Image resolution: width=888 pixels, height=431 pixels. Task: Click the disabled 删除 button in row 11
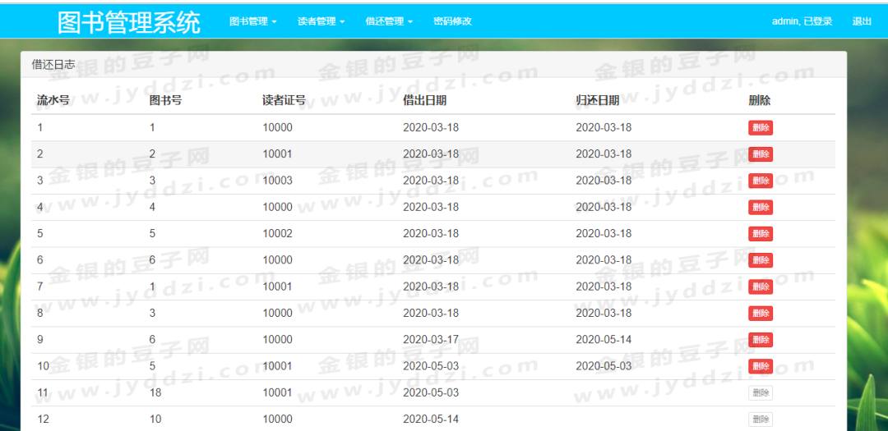point(761,393)
